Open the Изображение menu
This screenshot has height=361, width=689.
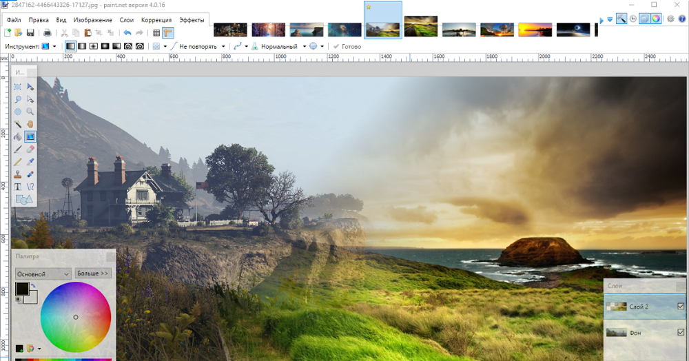93,20
